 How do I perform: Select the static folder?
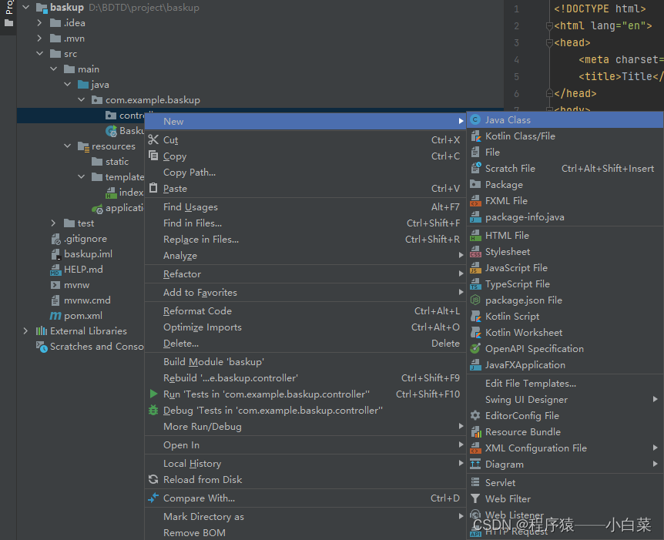coord(110,161)
